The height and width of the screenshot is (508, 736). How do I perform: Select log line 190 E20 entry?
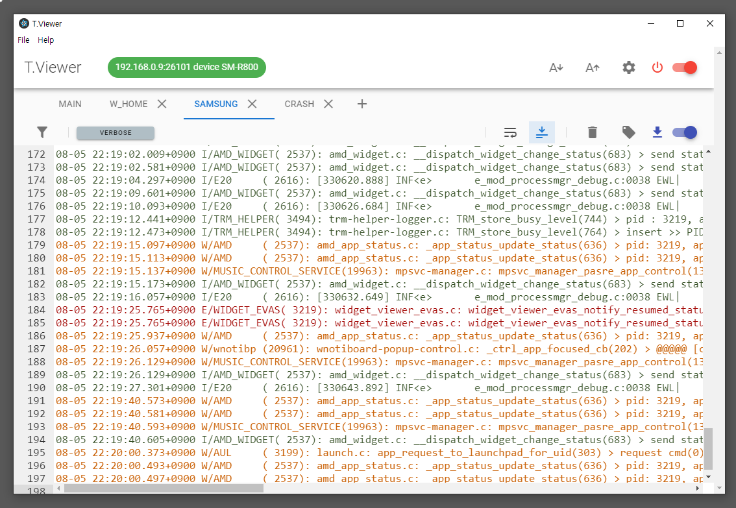379,388
